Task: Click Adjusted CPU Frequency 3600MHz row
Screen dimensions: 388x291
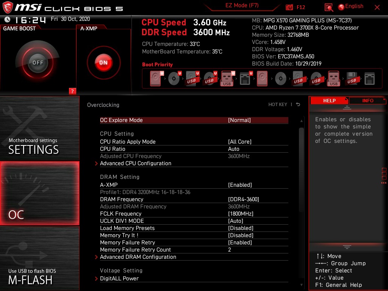Action: click(194, 156)
